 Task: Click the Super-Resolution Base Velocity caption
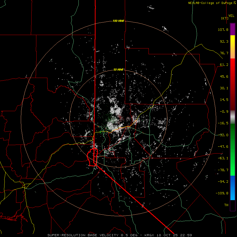coord(120,235)
